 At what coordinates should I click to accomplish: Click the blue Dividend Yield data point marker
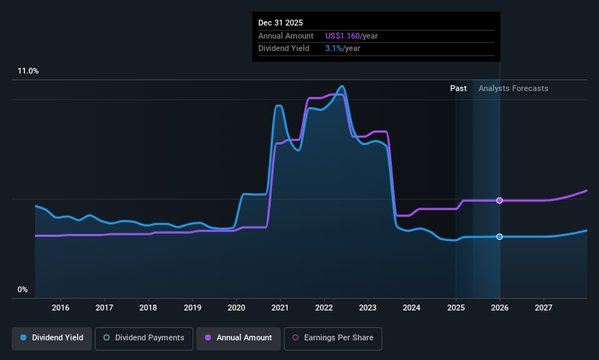point(499,237)
